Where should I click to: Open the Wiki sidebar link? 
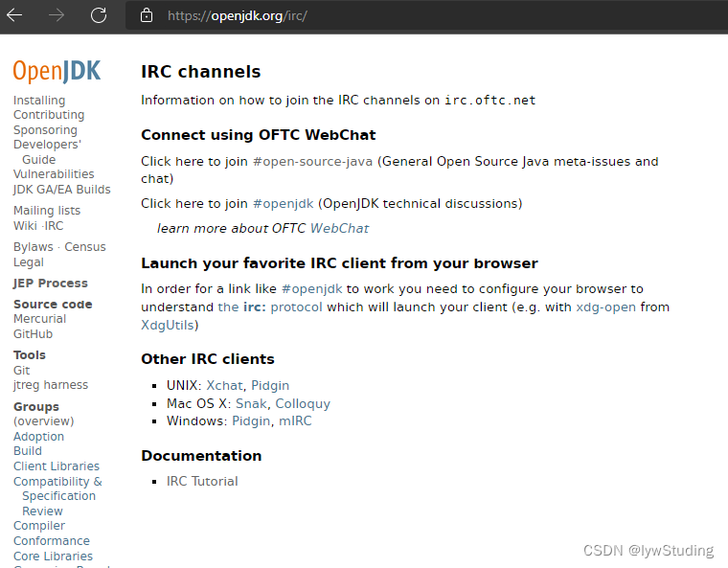tap(25, 226)
